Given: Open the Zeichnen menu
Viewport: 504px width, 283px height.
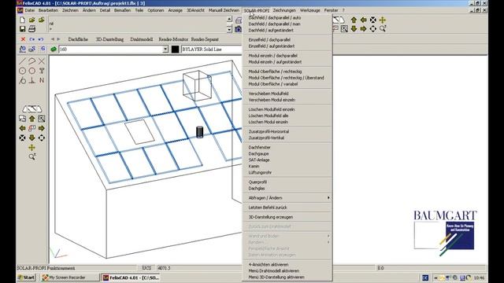Looking at the screenshot, I should pyautogui.click(x=70, y=10).
